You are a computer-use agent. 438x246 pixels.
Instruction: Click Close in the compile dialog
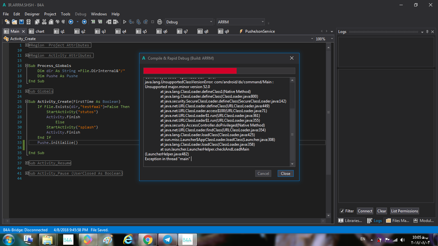pos(285,174)
